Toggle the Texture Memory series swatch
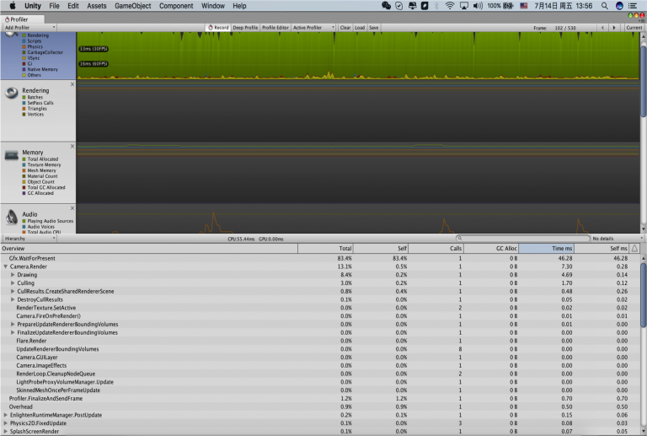 [x=24, y=165]
